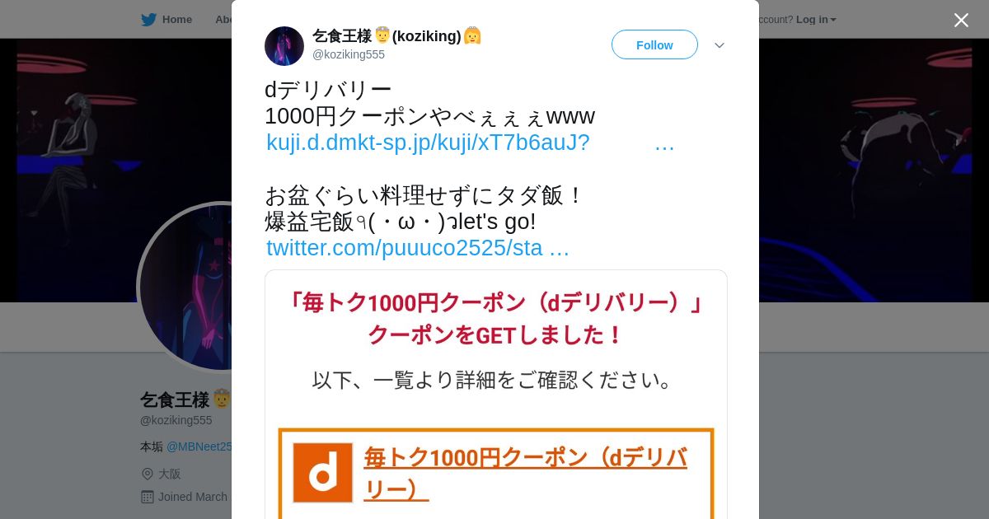This screenshot has width=989, height=519.
Task: Click the About menu item in the top bar
Action: tap(223, 19)
